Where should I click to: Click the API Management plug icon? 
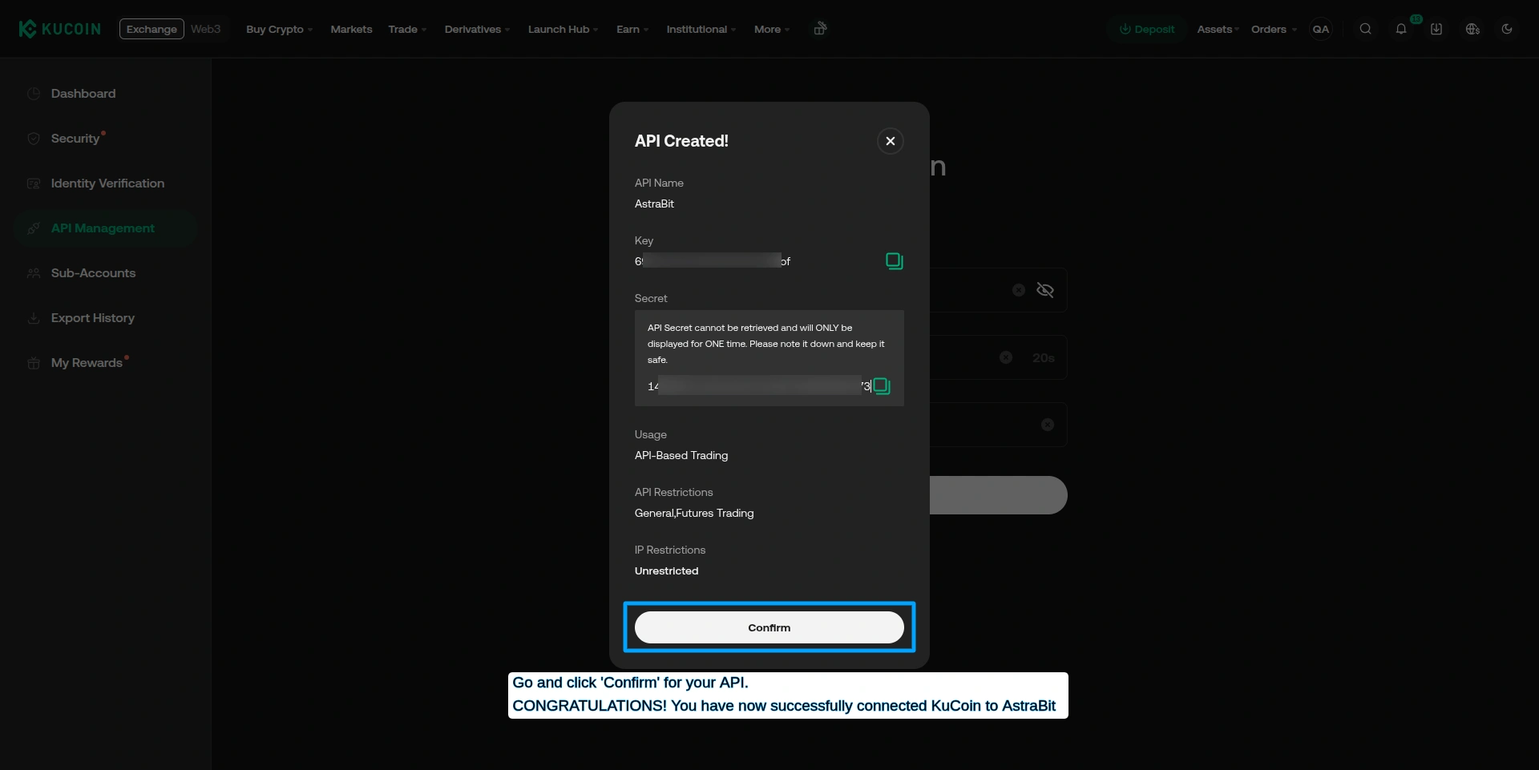[x=34, y=228]
